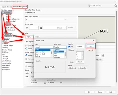Select Straight leader display radio
This screenshot has height=95, width=118.
(26, 55)
